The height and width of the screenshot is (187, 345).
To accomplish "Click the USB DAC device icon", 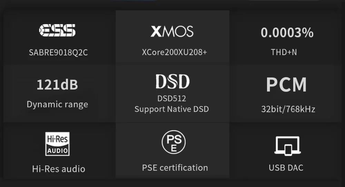I will point(287,145).
